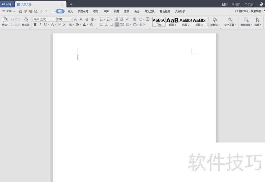Expand the styles gallery arrow
Screen dimensions: 265x182
coord(207,25)
